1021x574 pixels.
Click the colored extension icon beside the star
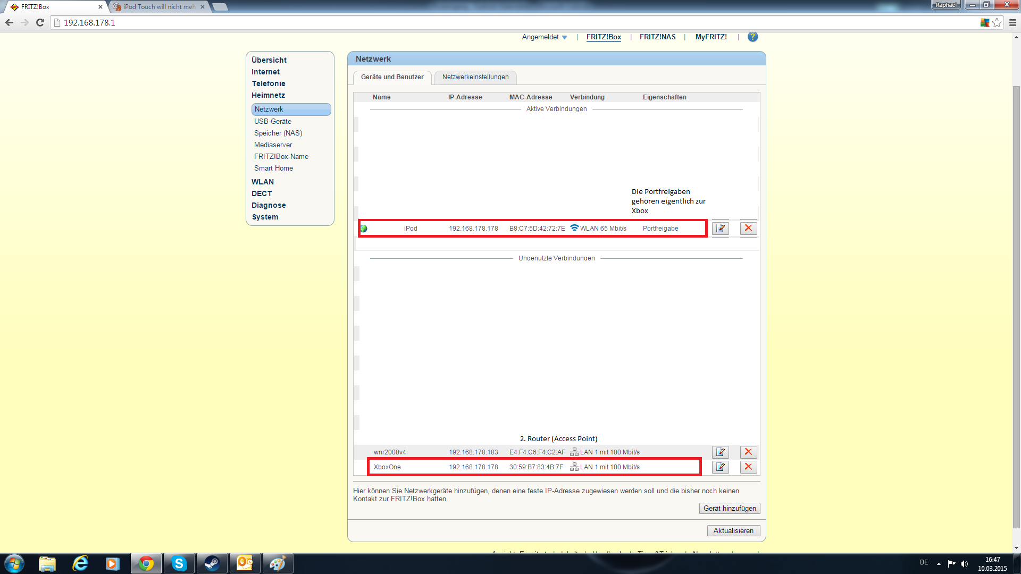pyautogui.click(x=985, y=22)
